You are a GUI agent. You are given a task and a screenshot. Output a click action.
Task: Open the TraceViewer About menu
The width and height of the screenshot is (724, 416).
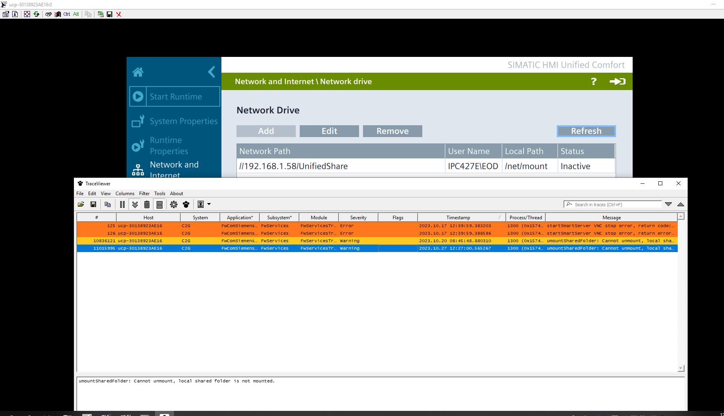tap(176, 194)
